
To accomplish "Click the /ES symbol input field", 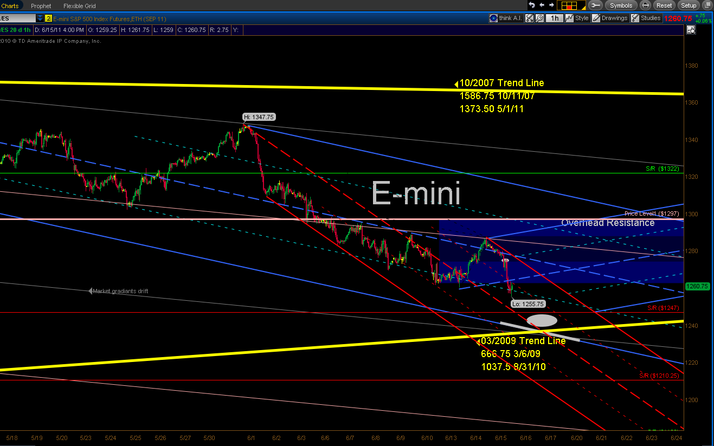I will (17, 18).
